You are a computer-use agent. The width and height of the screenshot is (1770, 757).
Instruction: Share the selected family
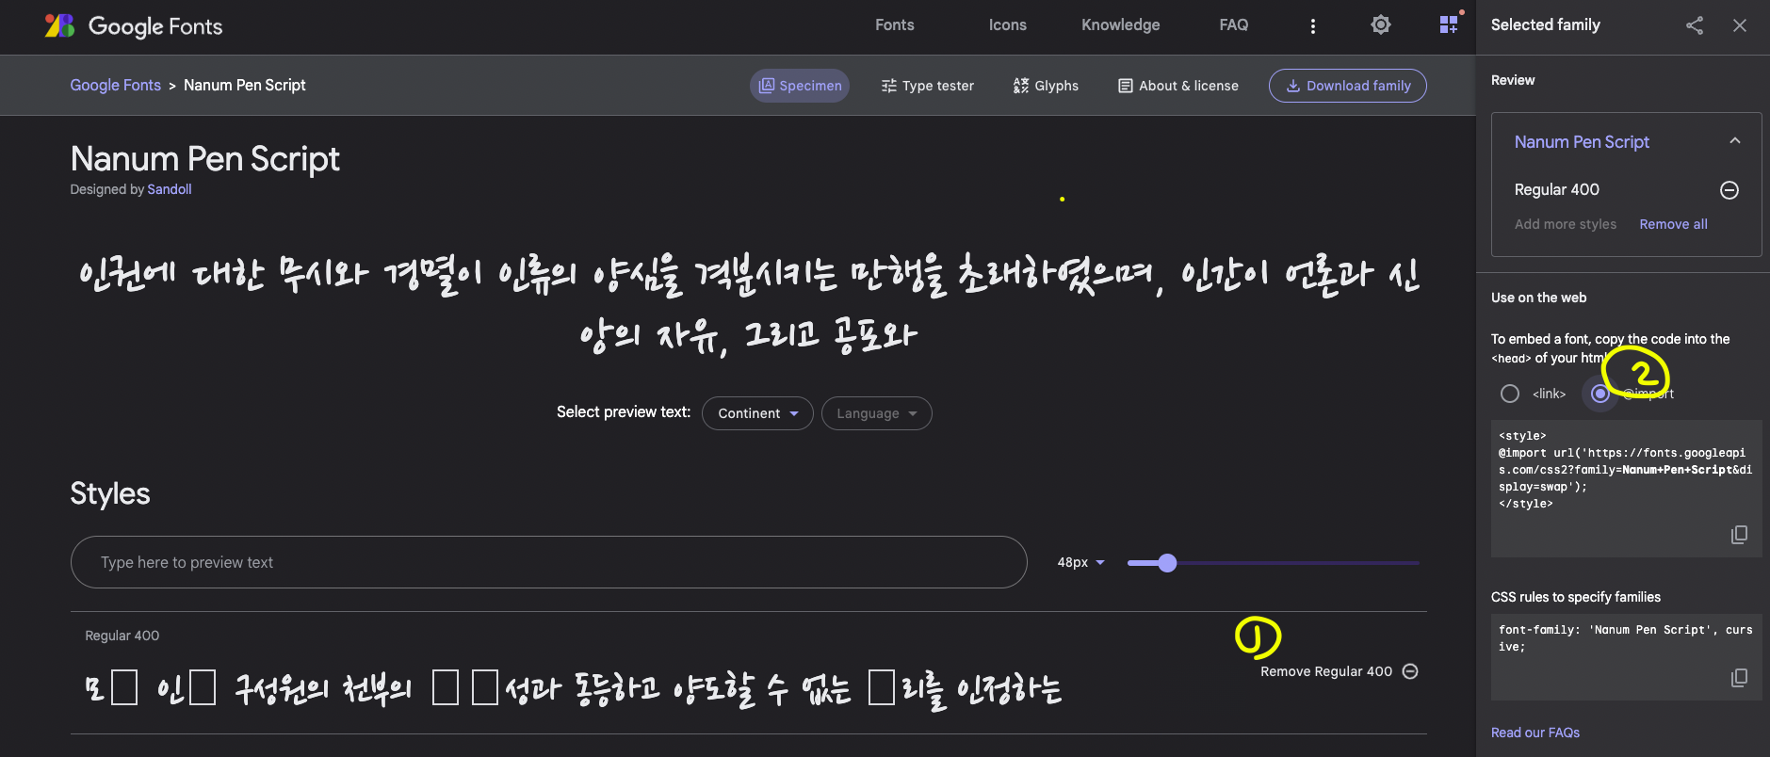tap(1695, 25)
